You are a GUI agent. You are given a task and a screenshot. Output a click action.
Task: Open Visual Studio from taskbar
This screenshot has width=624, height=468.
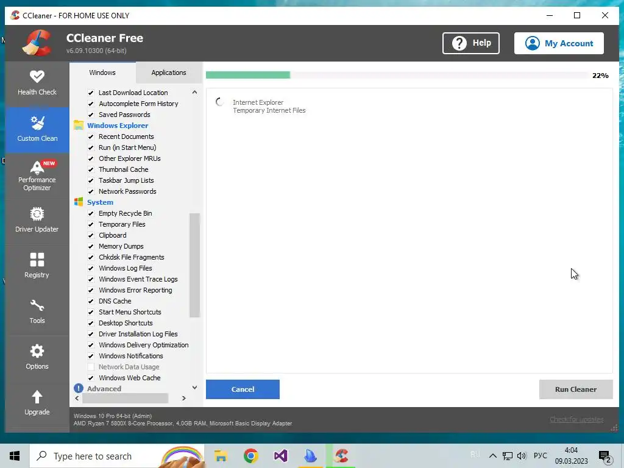(x=280, y=456)
